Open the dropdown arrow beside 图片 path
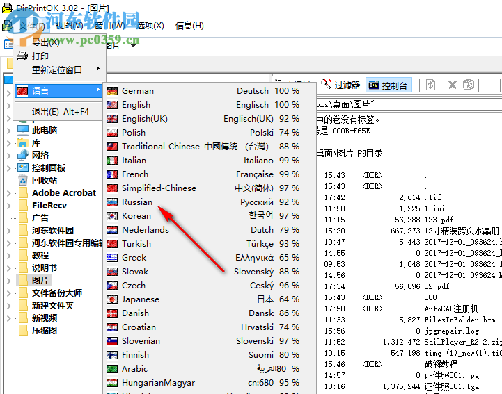This screenshot has width=502, height=394. pyautogui.click(x=134, y=46)
